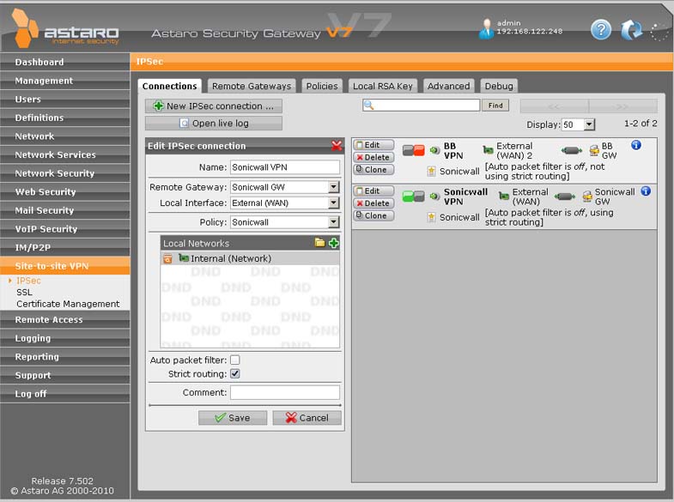
Task: Click the connection icon beside Sonicwall VPN name
Action: click(434, 197)
